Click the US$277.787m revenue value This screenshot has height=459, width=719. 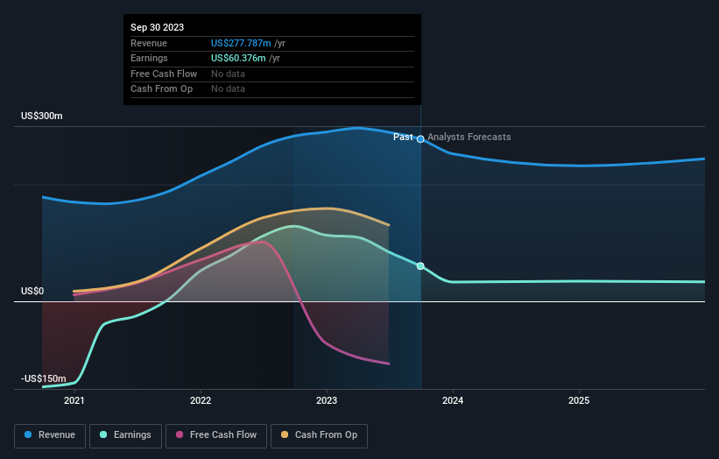(241, 43)
